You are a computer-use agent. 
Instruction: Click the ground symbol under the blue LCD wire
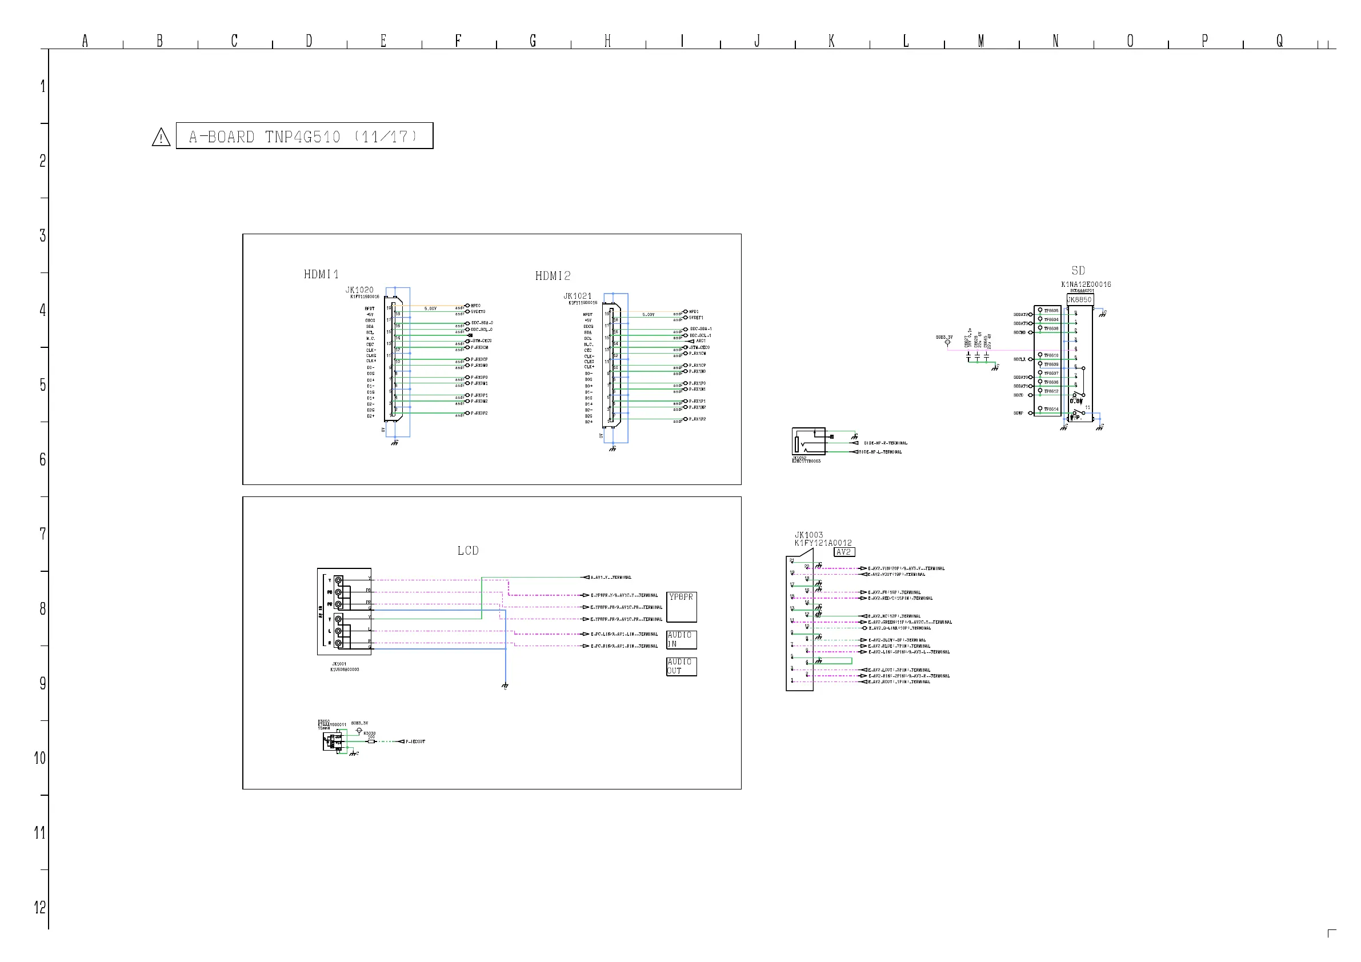tap(505, 687)
